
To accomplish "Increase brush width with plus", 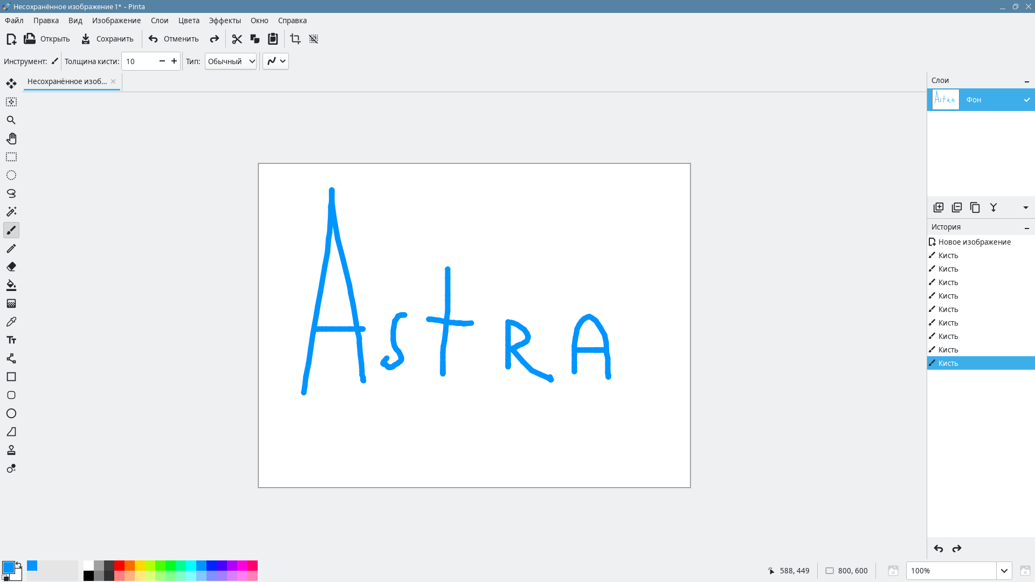I will tap(174, 61).
